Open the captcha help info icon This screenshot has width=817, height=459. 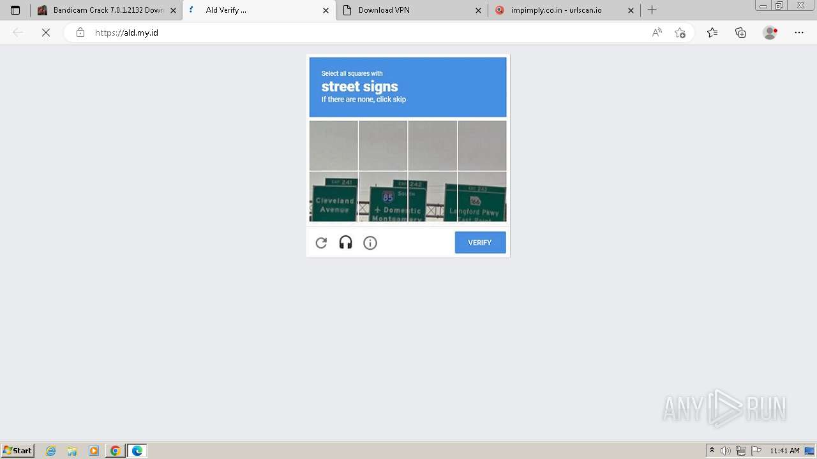coord(370,243)
